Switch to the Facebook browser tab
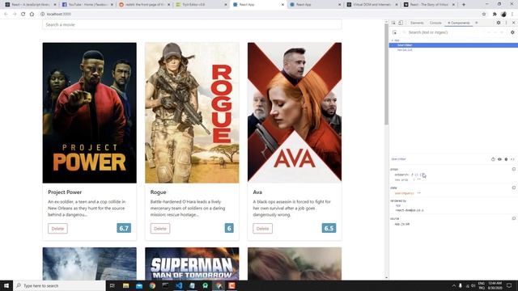The image size is (518, 291). pyautogui.click(x=87, y=5)
